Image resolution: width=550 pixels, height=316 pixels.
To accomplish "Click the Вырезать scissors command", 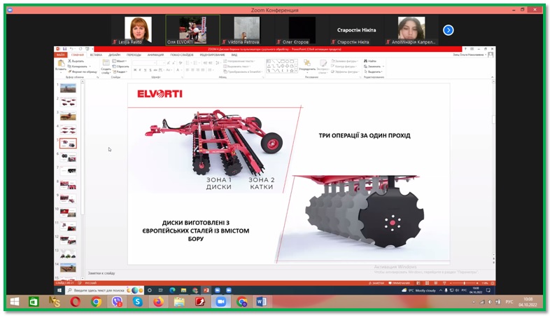I will pos(76,61).
